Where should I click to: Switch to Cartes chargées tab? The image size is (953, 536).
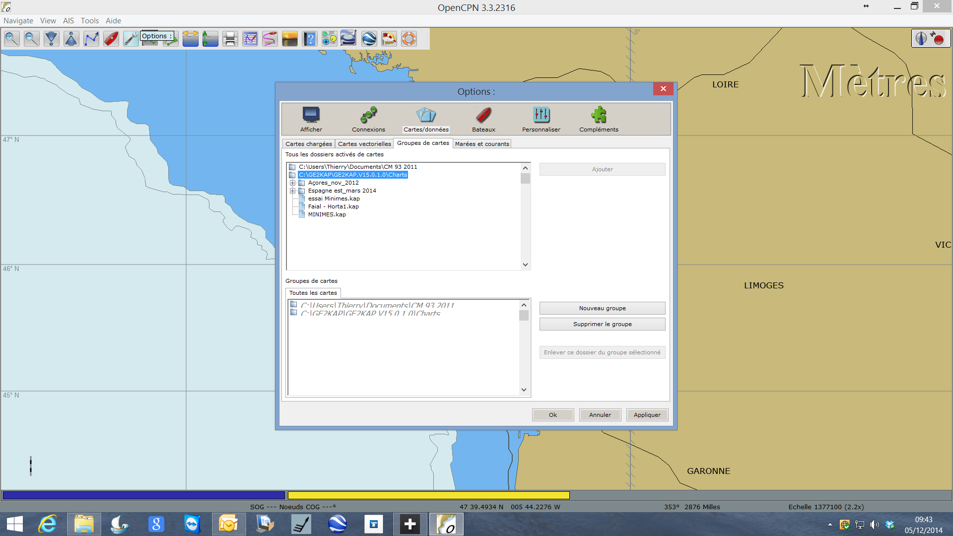pyautogui.click(x=309, y=144)
